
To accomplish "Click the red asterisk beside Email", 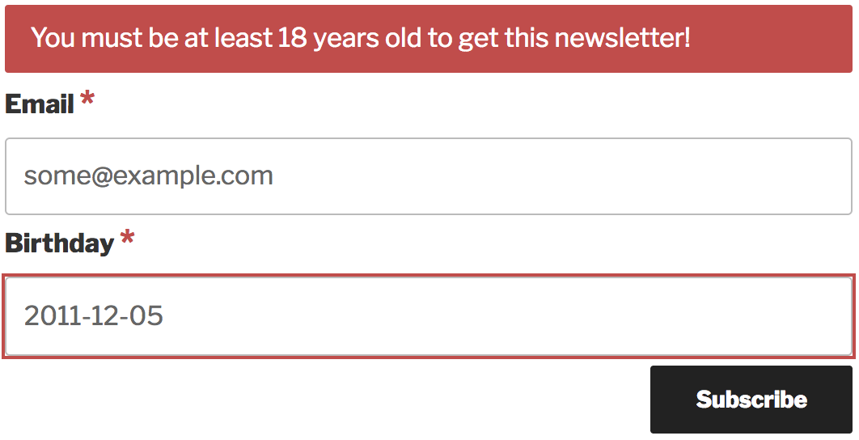I will pyautogui.click(x=87, y=102).
